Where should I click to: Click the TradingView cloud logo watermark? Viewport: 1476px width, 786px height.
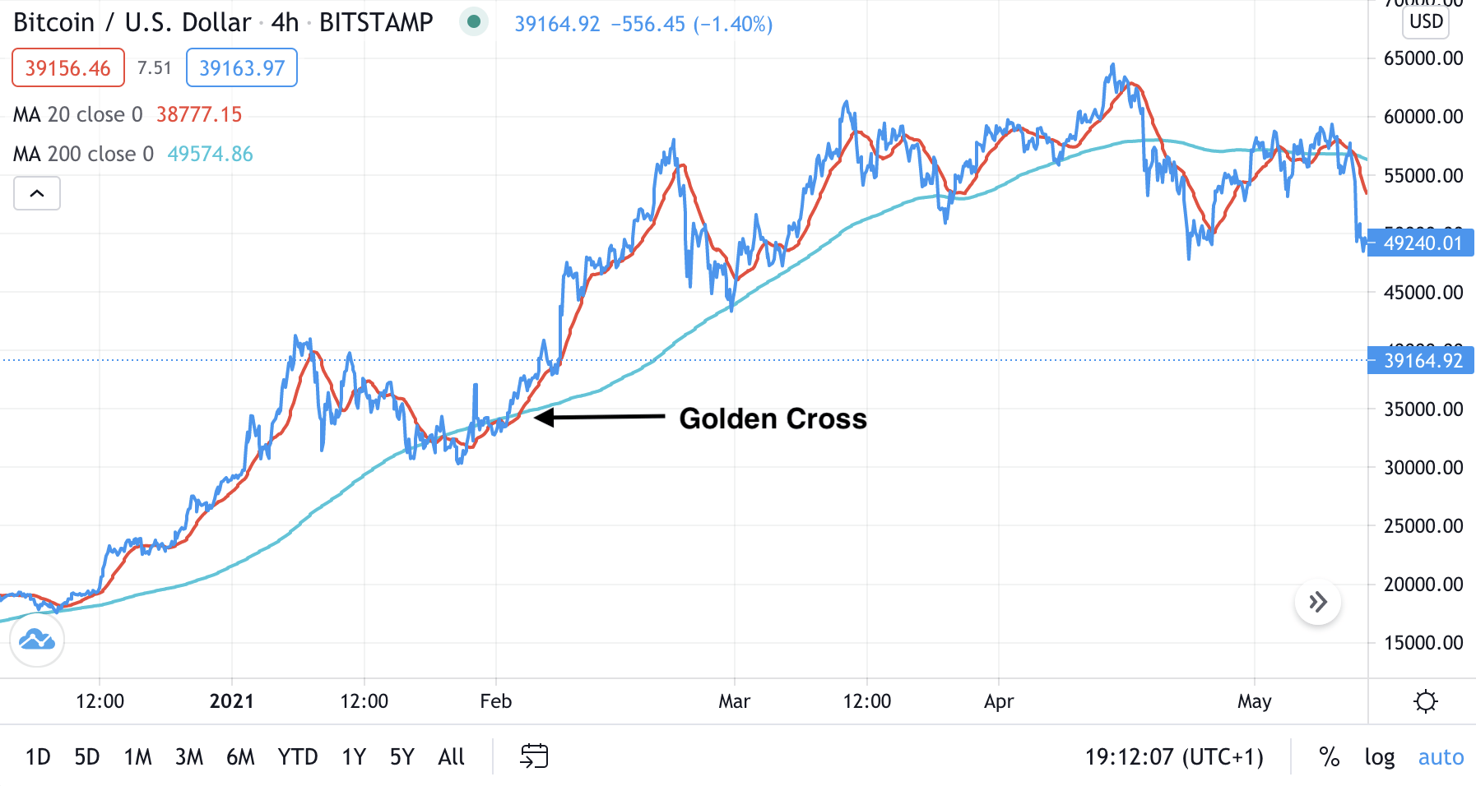click(36, 640)
